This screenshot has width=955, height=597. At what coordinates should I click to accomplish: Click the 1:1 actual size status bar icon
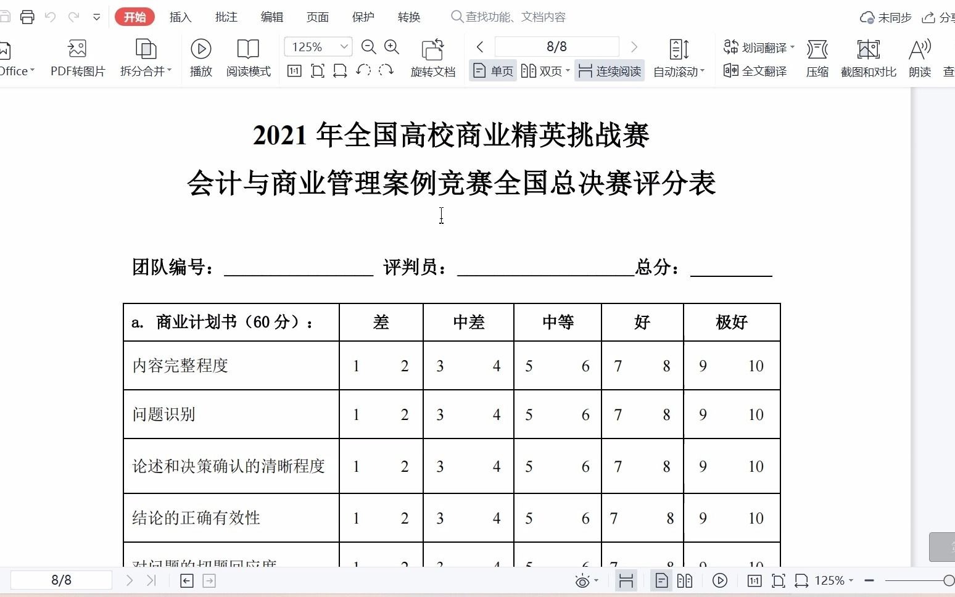coord(754,581)
